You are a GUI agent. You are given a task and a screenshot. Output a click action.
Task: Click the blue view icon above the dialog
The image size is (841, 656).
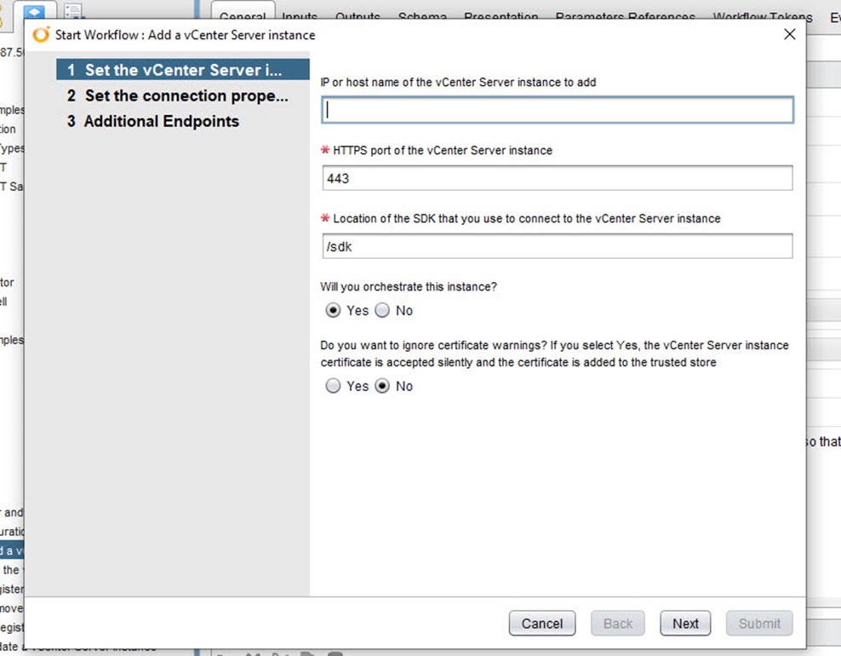point(34,12)
